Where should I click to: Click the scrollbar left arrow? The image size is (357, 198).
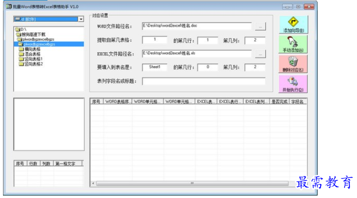tap(93, 183)
